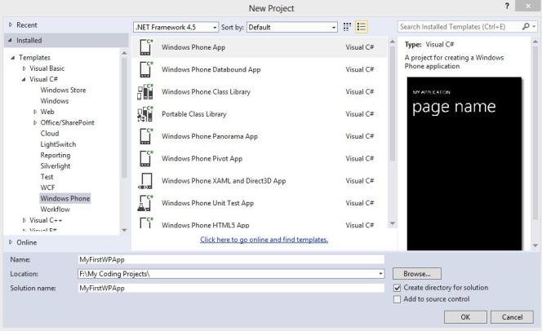Select Silverlight template category

tap(56, 166)
